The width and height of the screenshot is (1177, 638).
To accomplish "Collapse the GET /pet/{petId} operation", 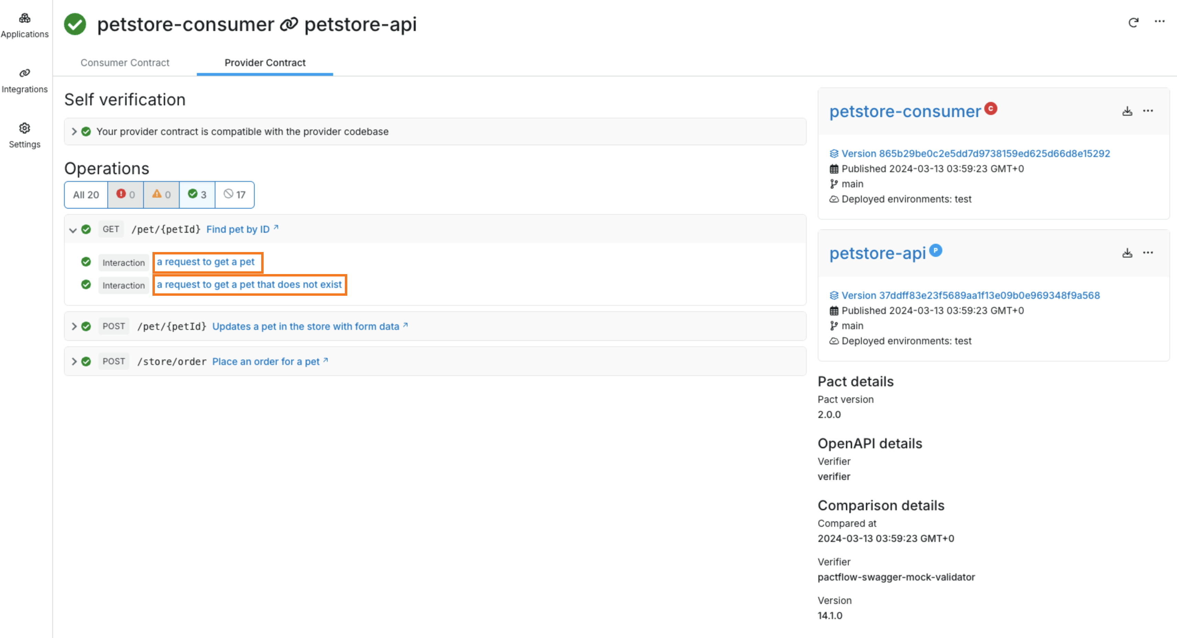I will (x=74, y=229).
